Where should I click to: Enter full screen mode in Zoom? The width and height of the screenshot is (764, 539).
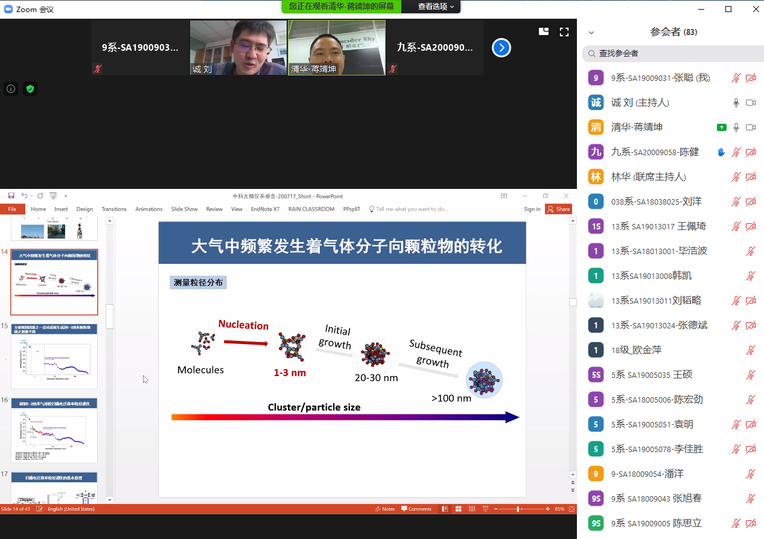pos(564,32)
